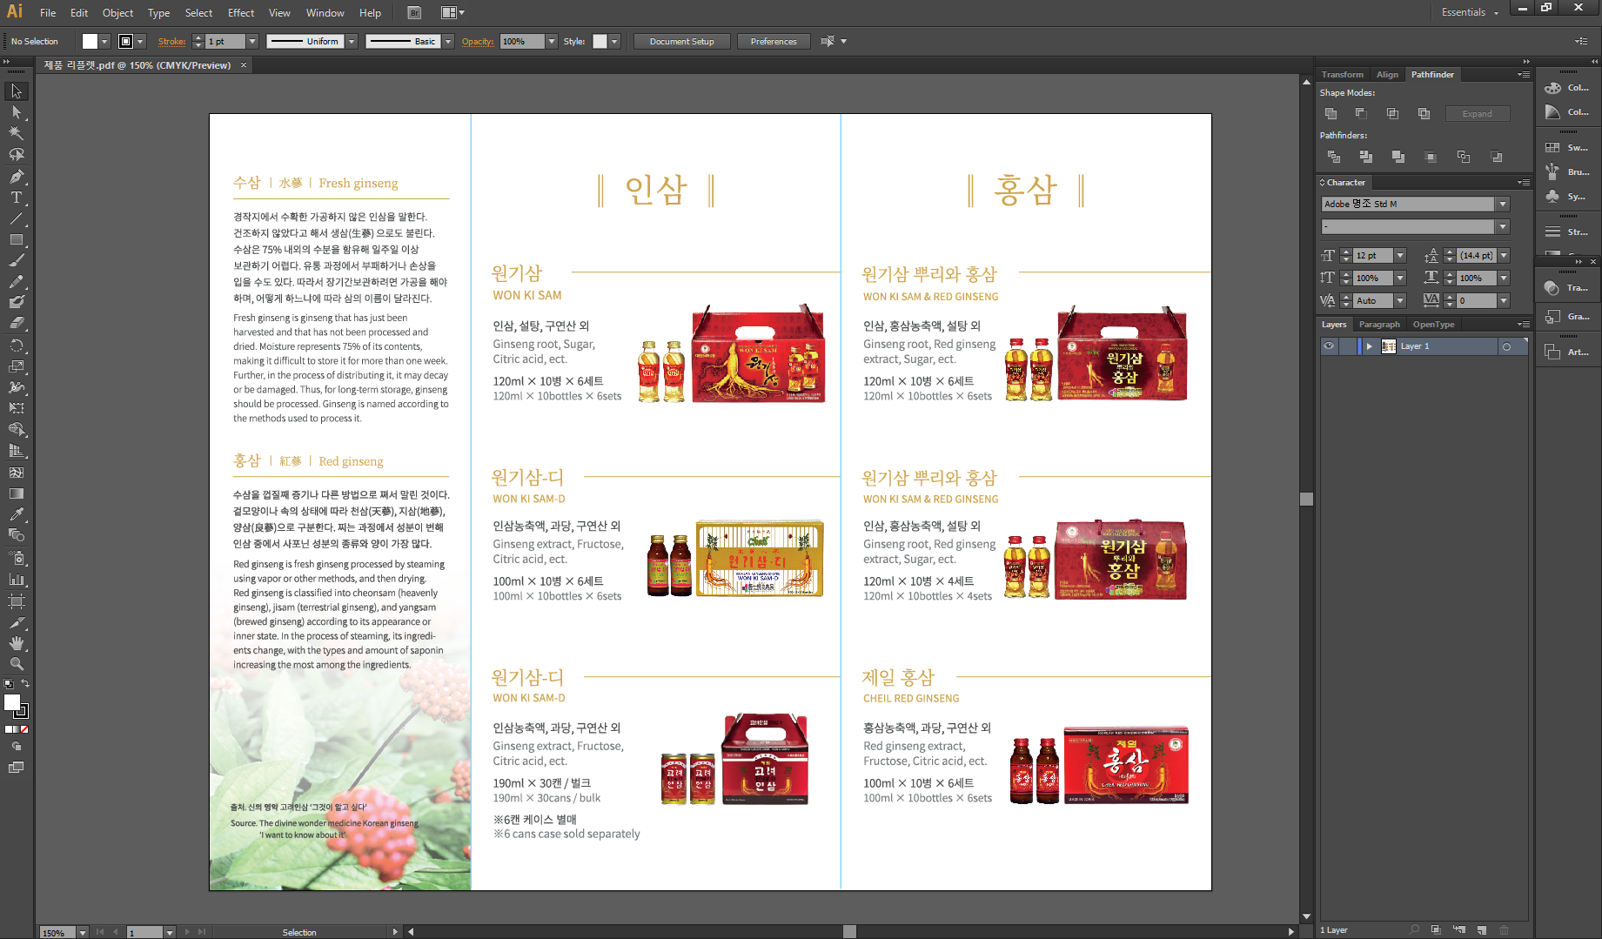
Task: Open the Window menu
Action: [325, 13]
